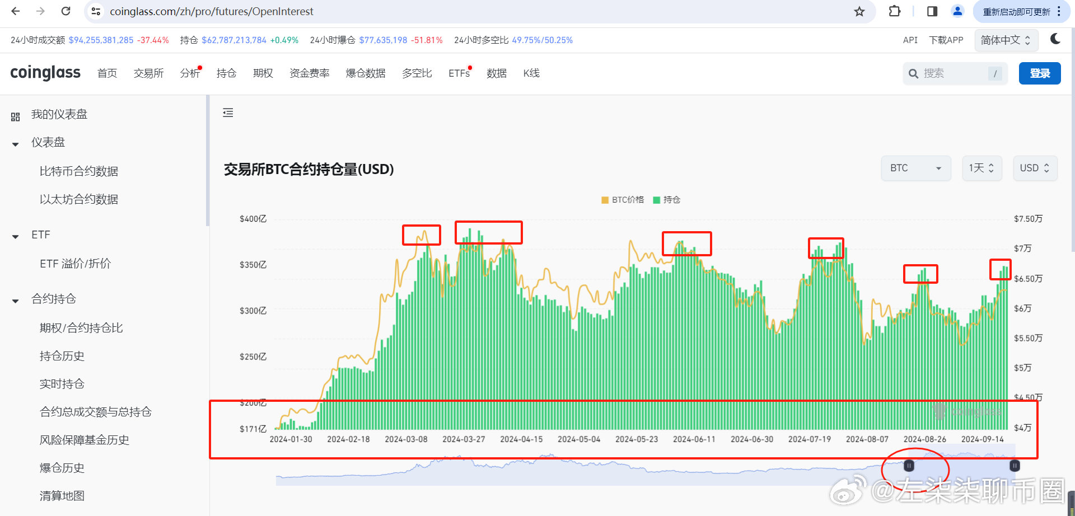This screenshot has width=1075, height=516.
Task: Grab right handle of chart range slider
Action: 1015,465
